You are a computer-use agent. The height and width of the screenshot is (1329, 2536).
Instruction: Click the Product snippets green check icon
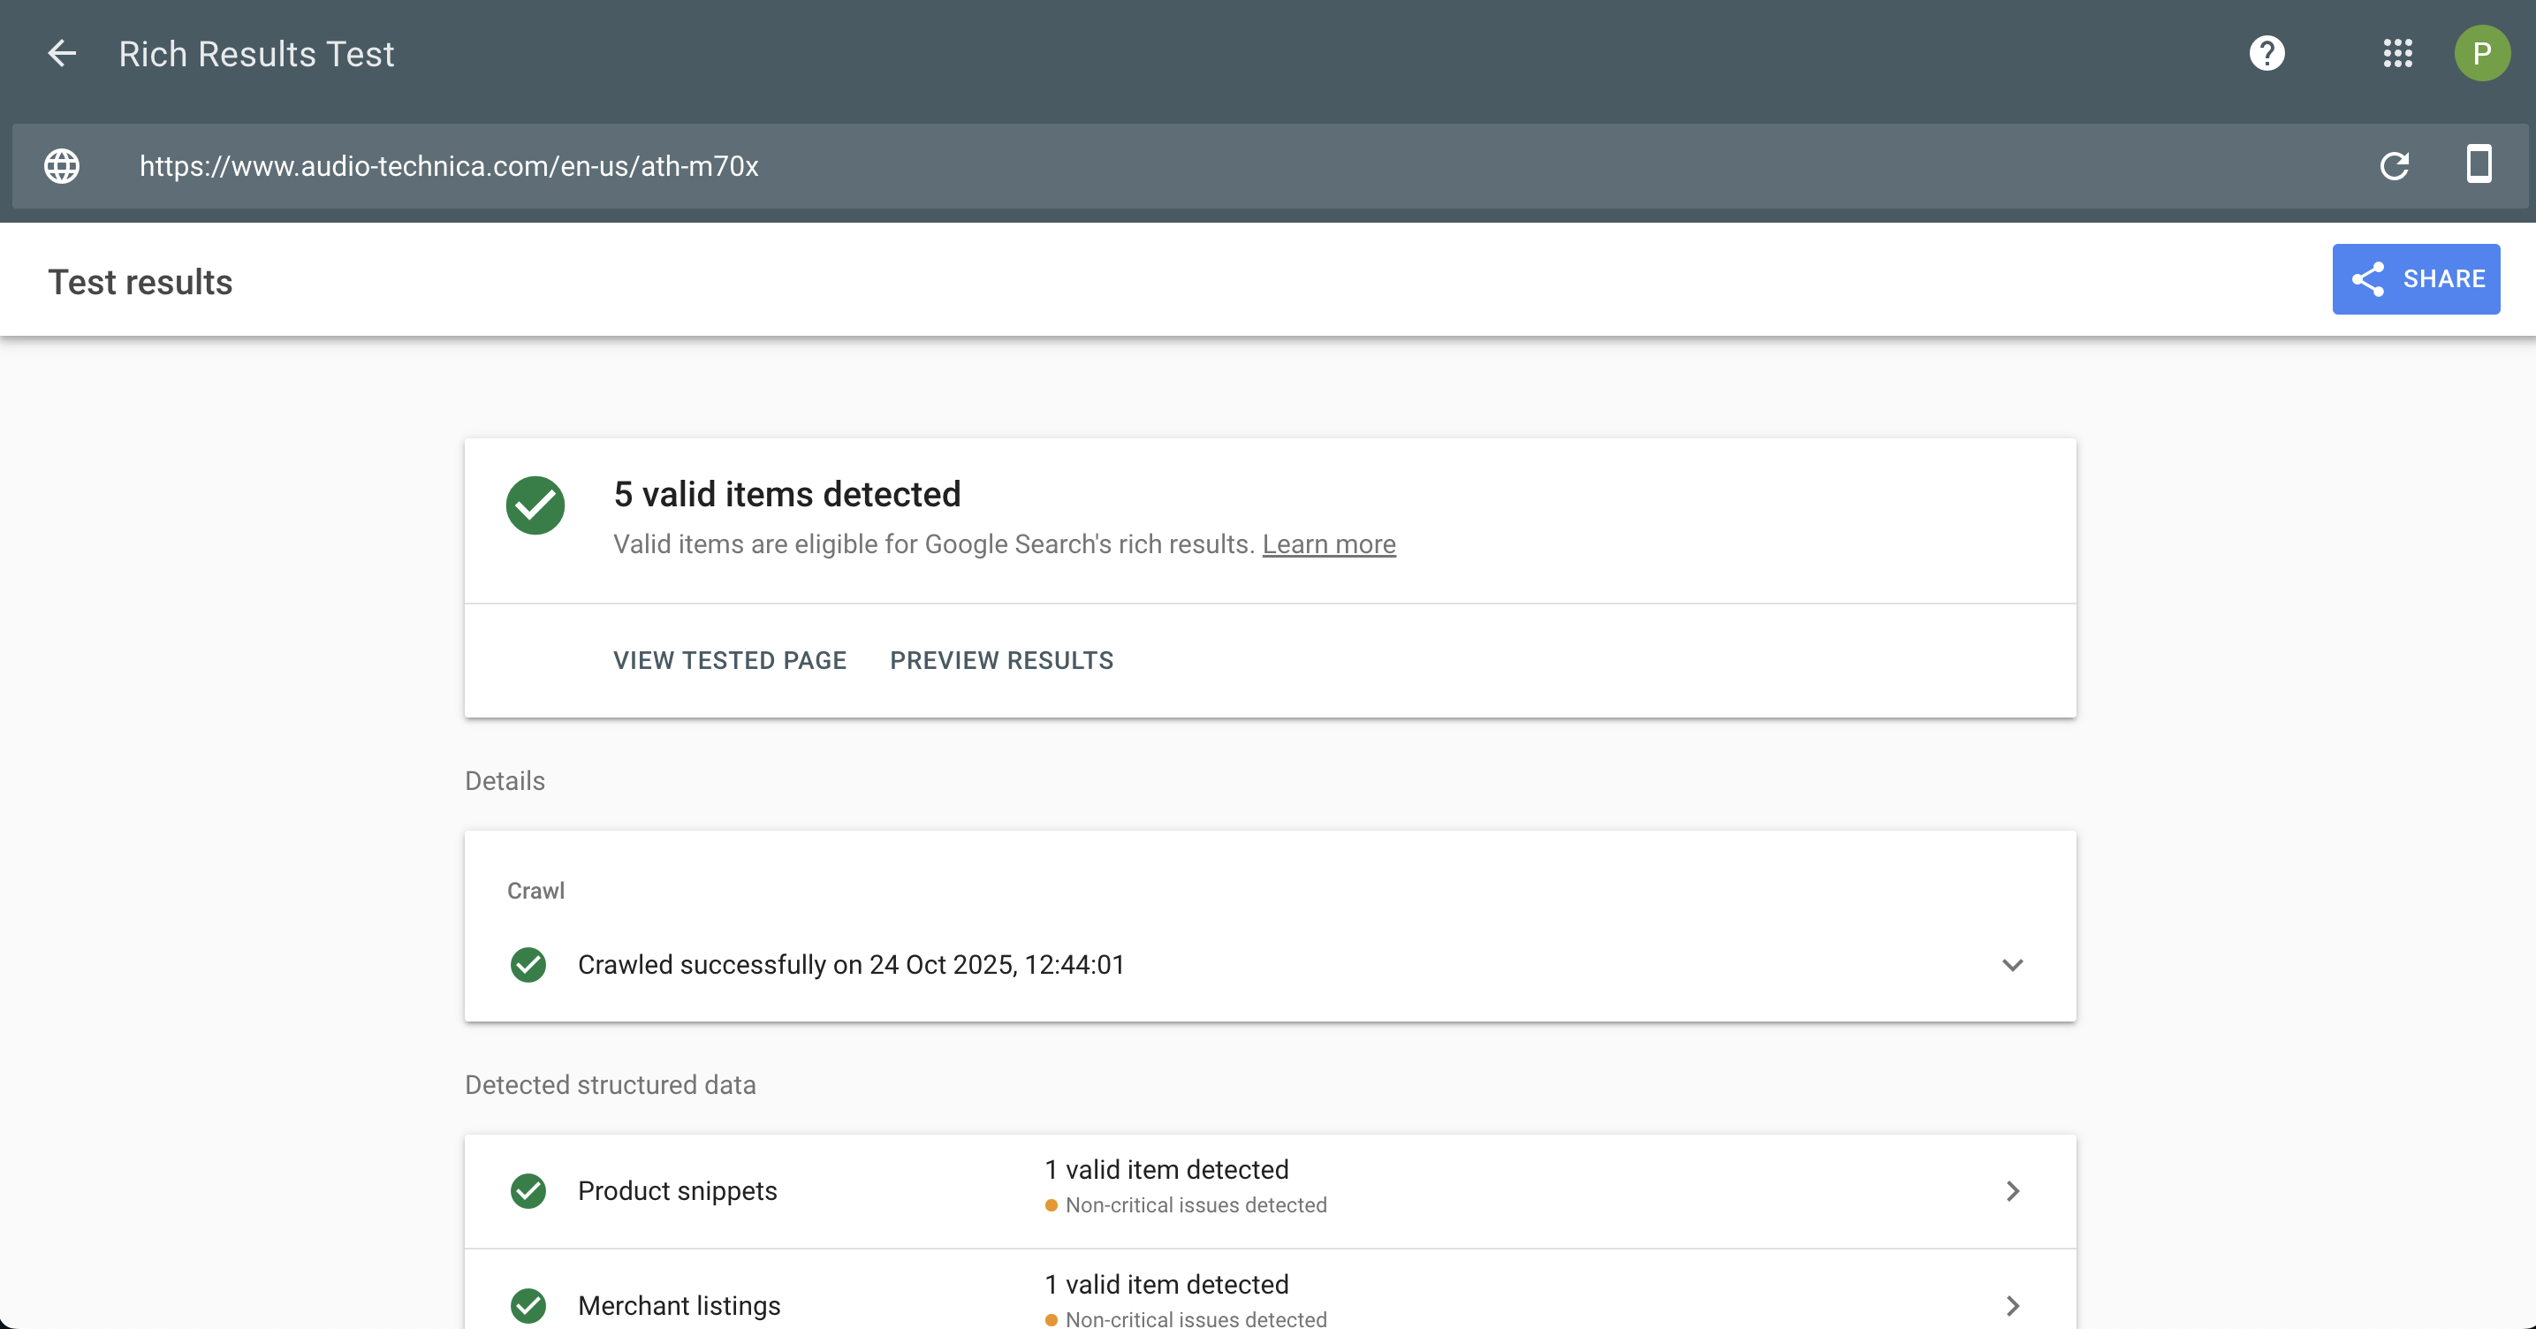click(x=528, y=1191)
